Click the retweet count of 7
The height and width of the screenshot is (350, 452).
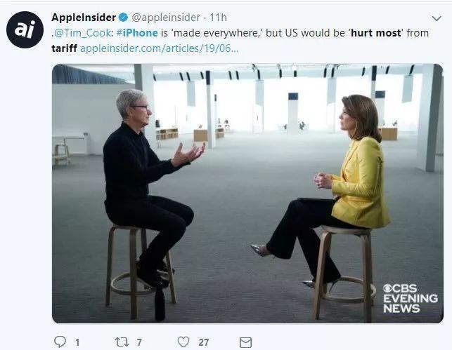139,342
